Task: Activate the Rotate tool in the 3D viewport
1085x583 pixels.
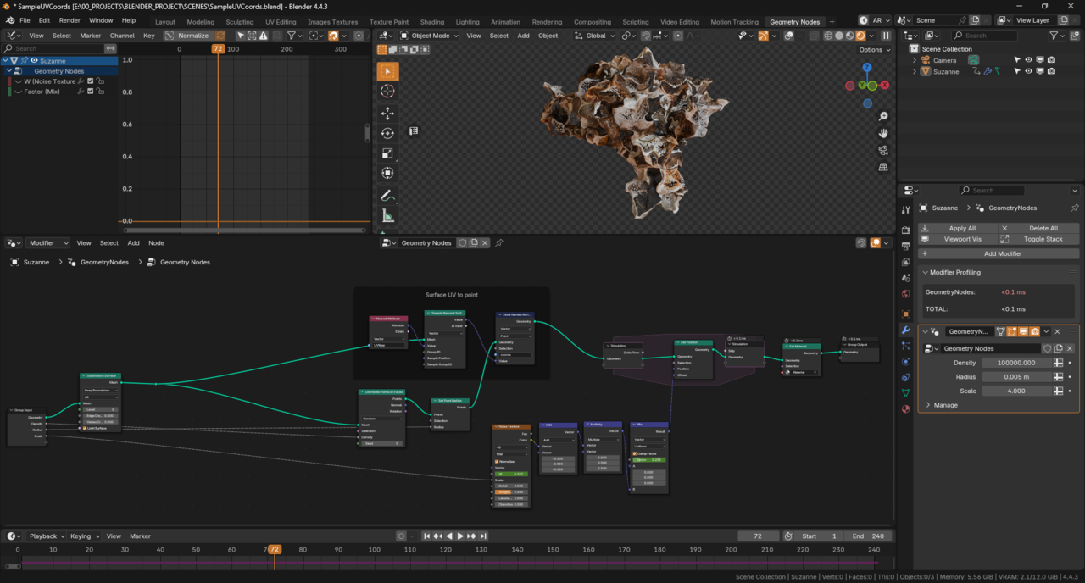Action: [x=387, y=133]
